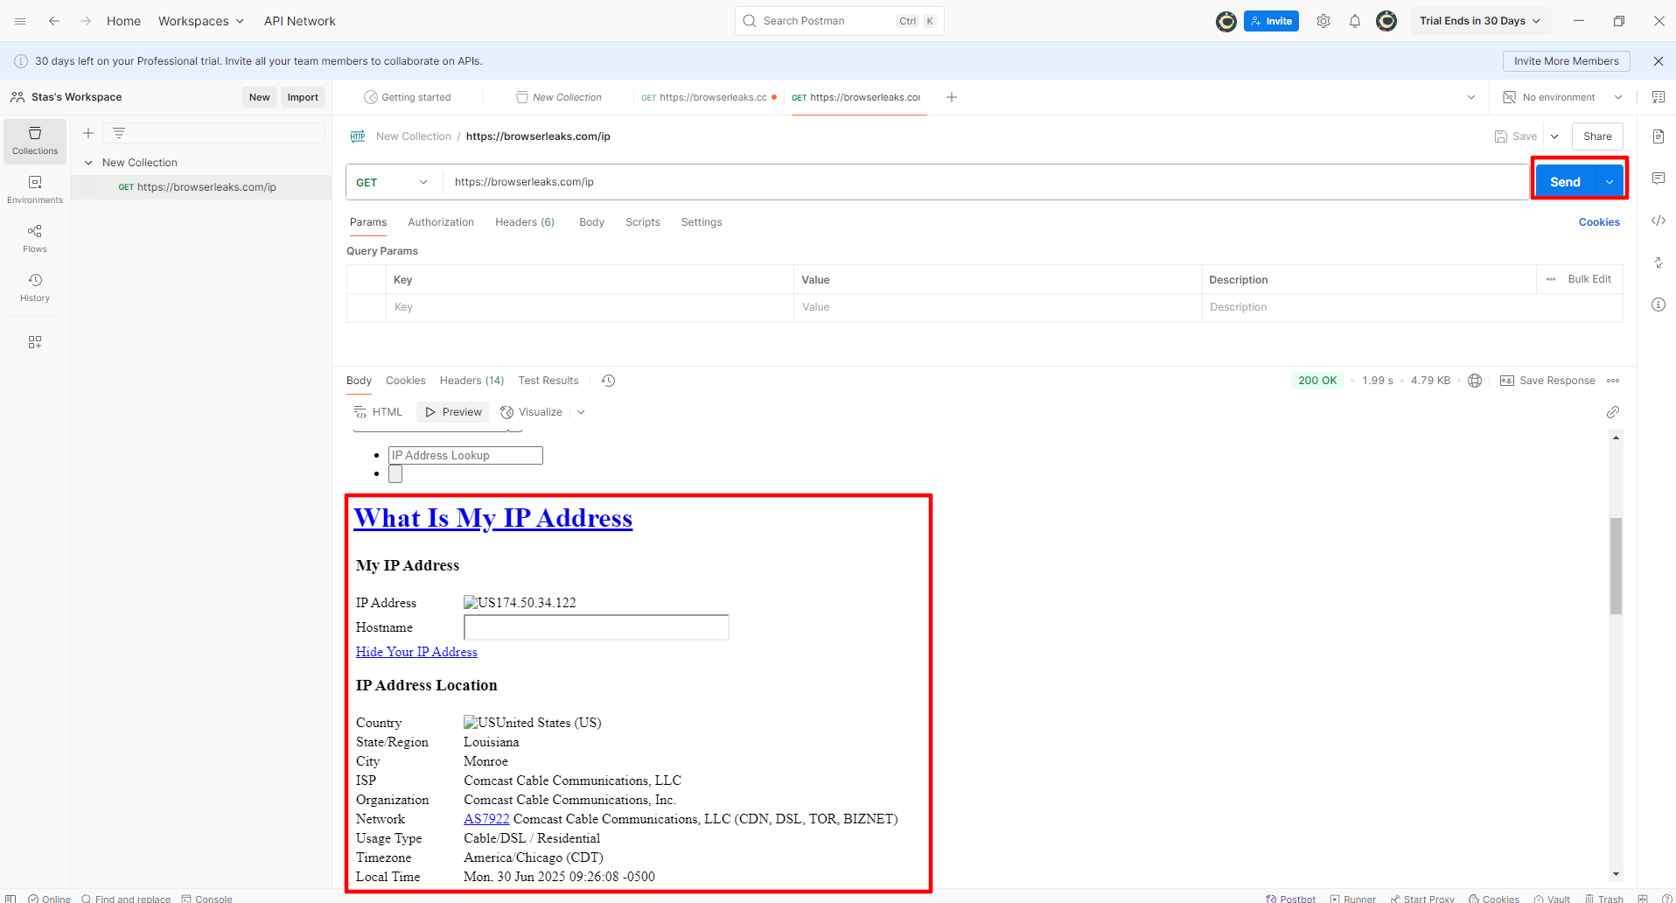Open the Workspaces dropdown menu

point(200,21)
